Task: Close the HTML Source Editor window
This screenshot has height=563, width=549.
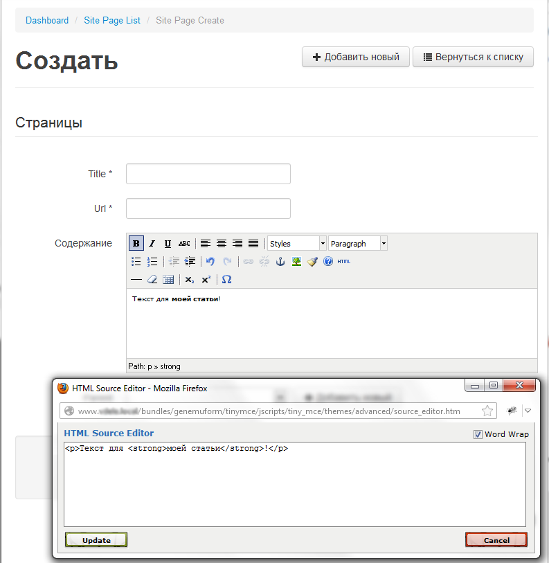Action: (x=519, y=385)
